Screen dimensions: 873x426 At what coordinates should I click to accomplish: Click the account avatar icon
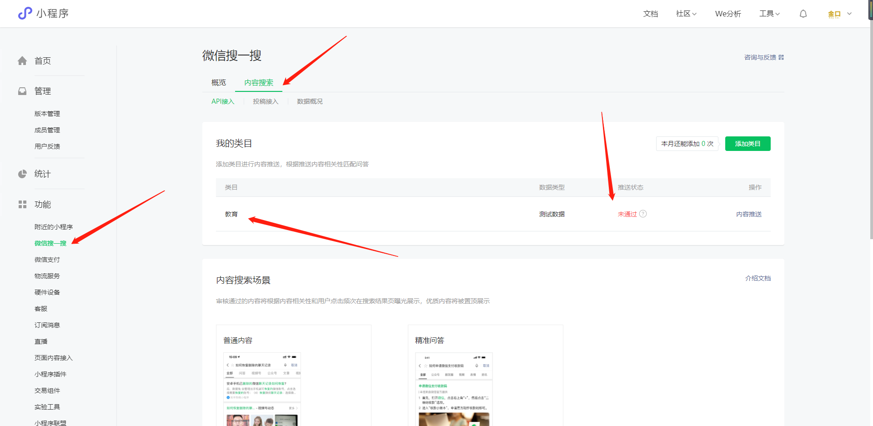click(834, 14)
